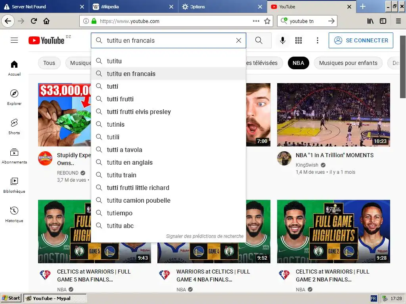The image size is (406, 304).
Task: Choose the suggestion tutitu camion poubelle
Action: [169, 200]
